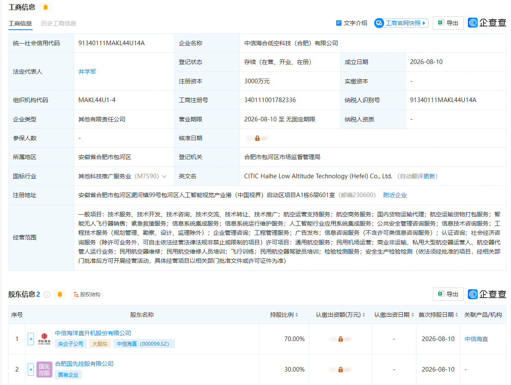This screenshot has width=511, height=385.
Task: Click 30.00% shareholding value
Action: click(295, 370)
